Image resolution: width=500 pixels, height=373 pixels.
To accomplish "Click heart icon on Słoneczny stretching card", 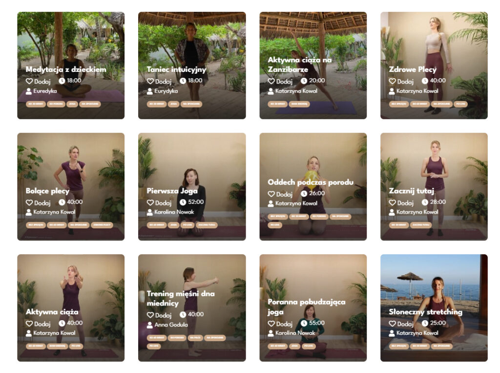I will click(x=392, y=324).
